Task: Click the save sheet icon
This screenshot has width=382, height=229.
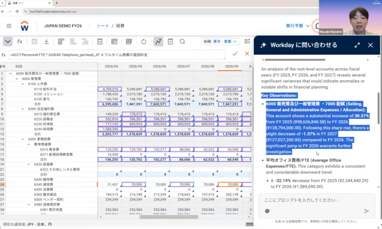Action: coord(34,41)
